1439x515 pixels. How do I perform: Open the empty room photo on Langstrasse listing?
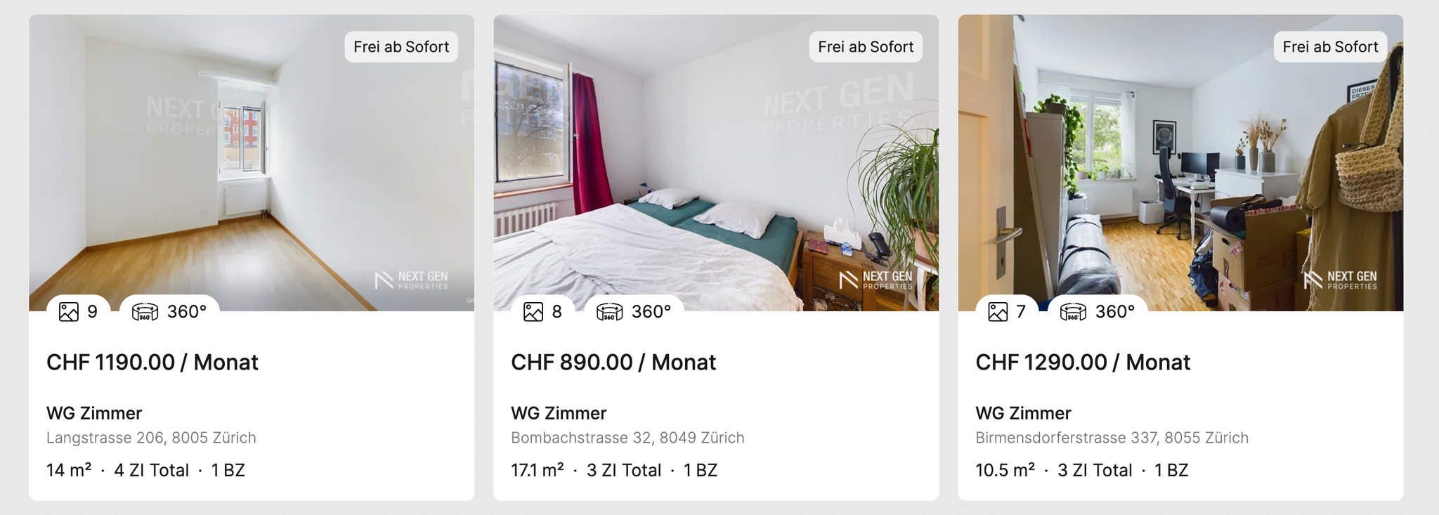click(252, 163)
